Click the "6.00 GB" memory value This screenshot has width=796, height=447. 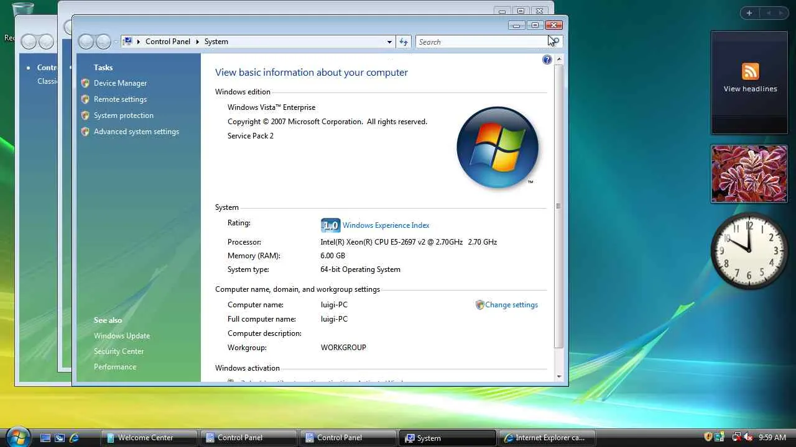point(333,256)
